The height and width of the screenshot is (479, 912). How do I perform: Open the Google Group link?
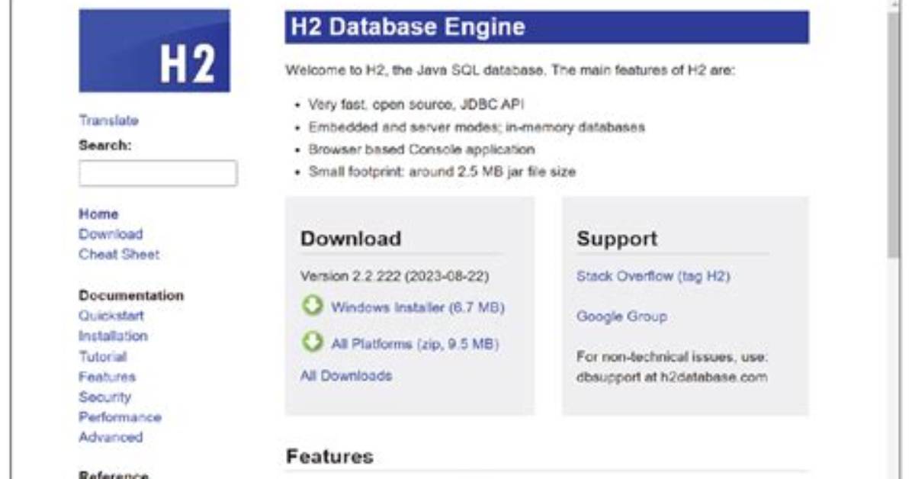click(x=621, y=316)
